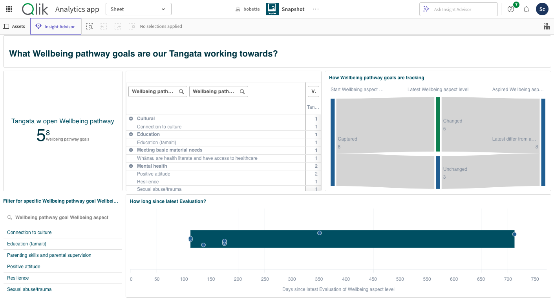Click the clear all selections icon
Viewport: 554px width, 300px height.
(x=132, y=26)
